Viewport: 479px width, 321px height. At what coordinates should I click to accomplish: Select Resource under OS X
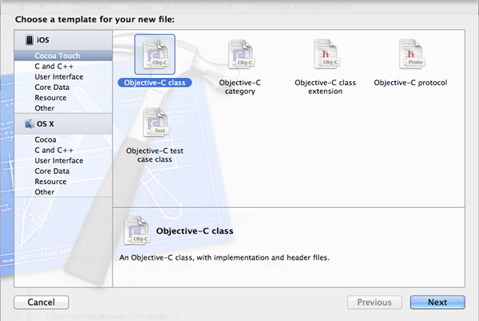pyautogui.click(x=63, y=182)
